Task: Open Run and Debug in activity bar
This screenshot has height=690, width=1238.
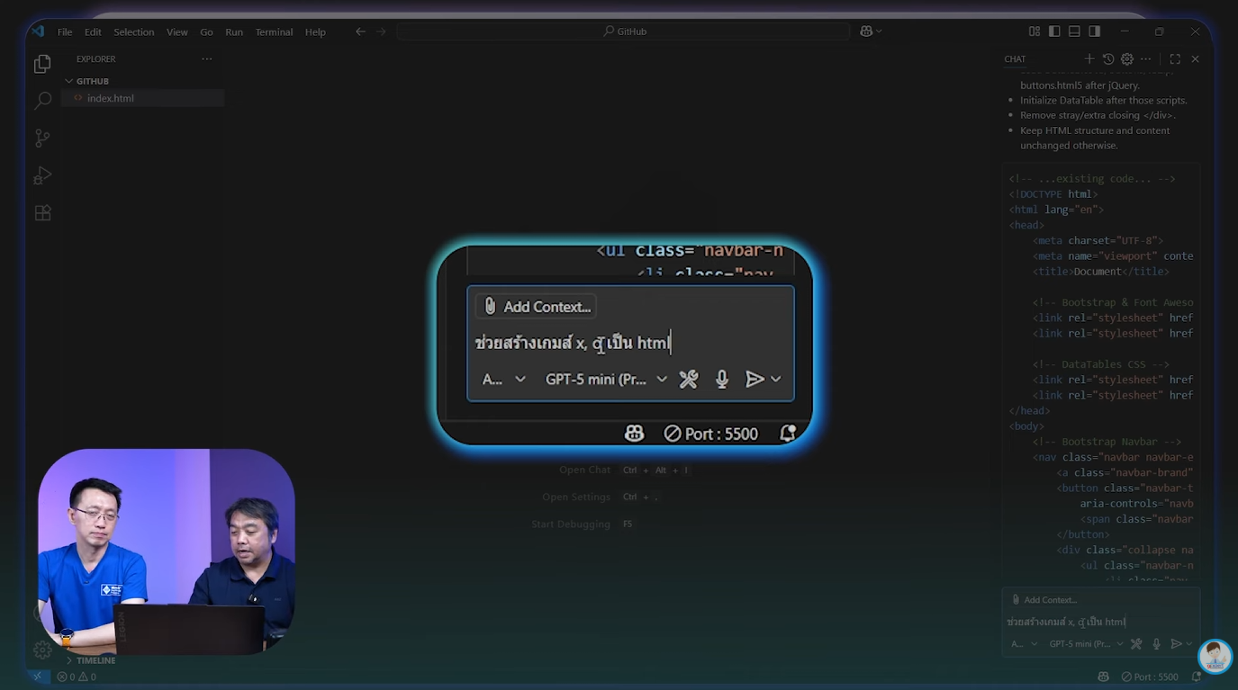Action: (42, 175)
